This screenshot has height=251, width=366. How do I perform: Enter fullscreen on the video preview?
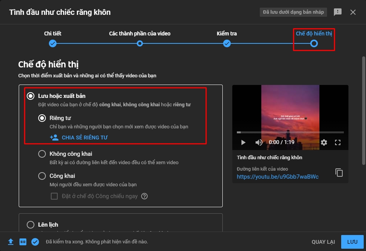[x=337, y=142]
